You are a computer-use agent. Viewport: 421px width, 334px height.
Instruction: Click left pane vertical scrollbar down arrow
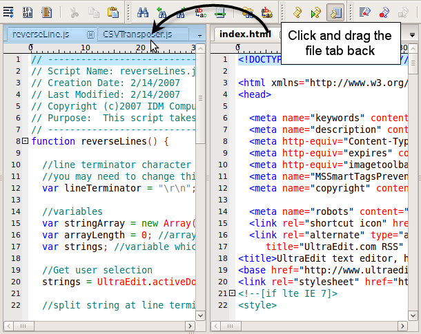point(200,315)
